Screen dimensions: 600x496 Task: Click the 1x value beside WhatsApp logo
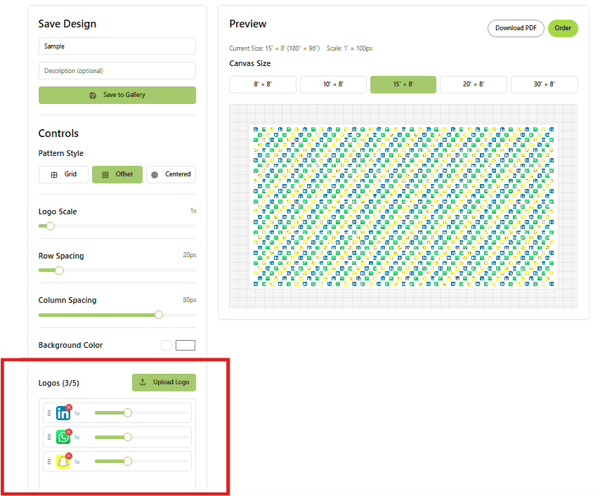click(77, 438)
